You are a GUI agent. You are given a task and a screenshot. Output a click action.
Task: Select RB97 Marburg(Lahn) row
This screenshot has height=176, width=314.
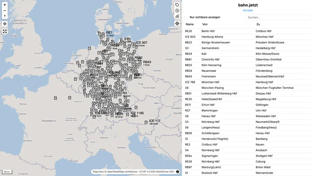coord(248,167)
